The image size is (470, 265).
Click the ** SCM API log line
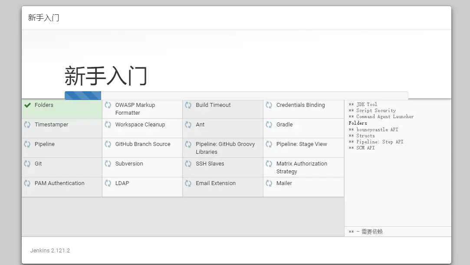tap(362, 148)
